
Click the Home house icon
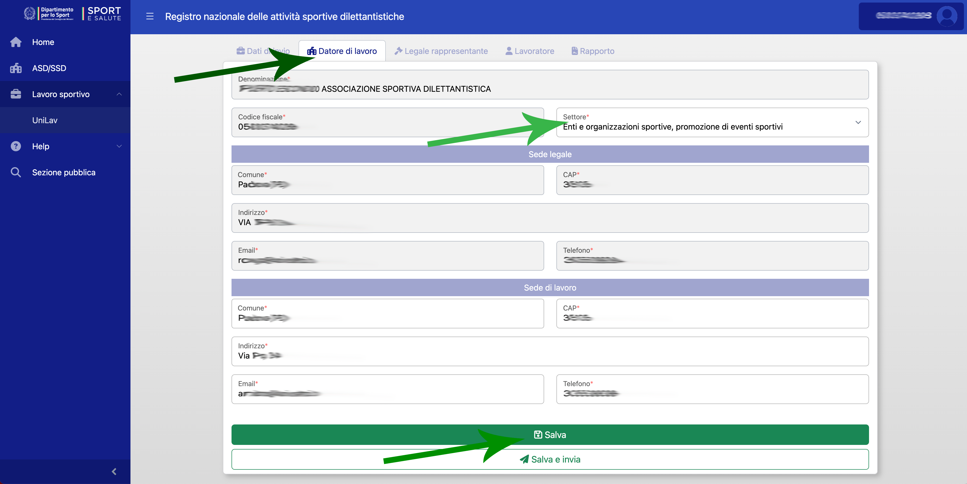click(x=16, y=42)
